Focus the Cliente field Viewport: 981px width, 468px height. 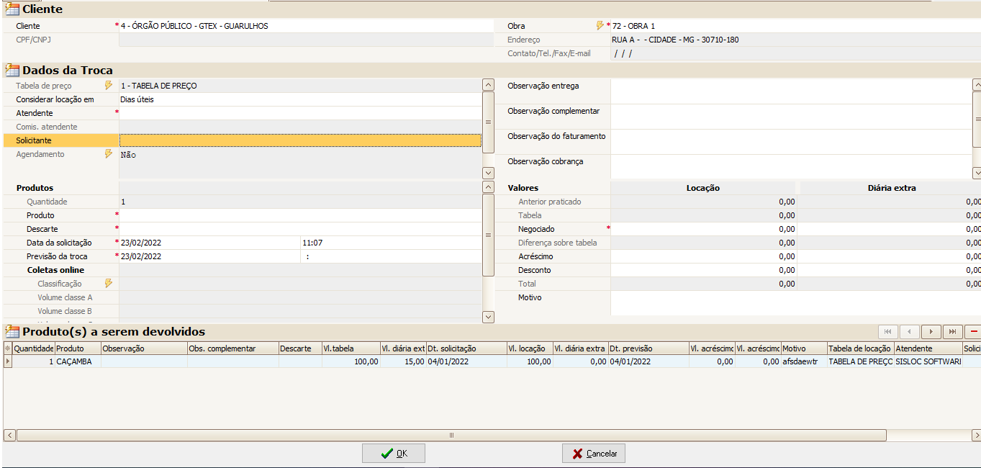pos(306,26)
